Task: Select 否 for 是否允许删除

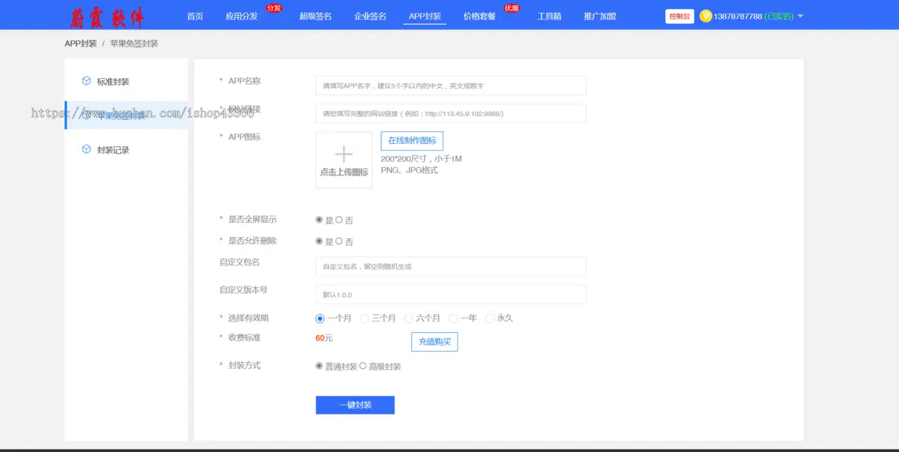Action: coord(339,241)
